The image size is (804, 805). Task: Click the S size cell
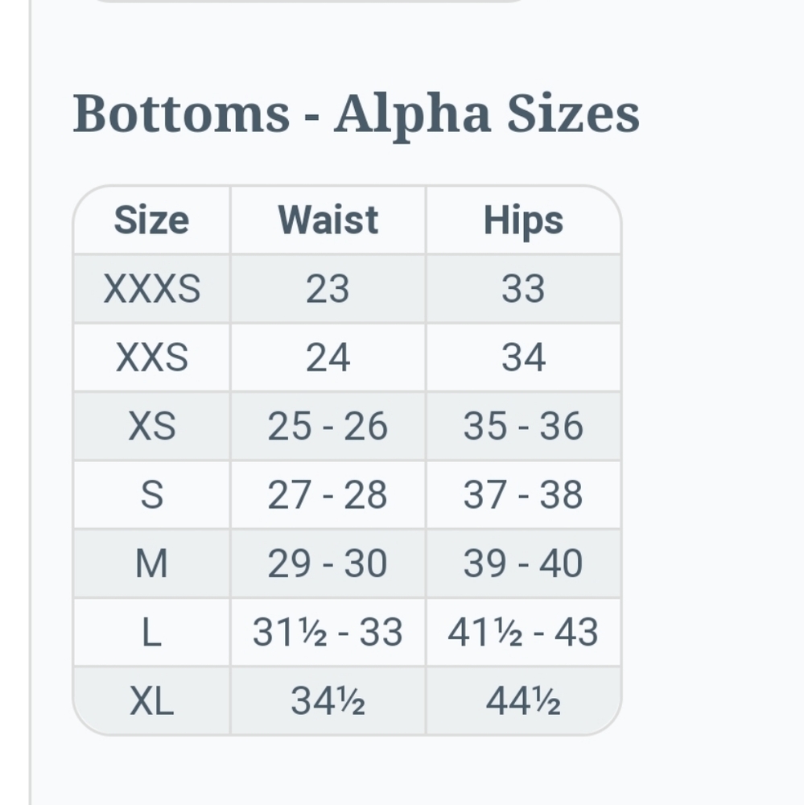point(152,495)
